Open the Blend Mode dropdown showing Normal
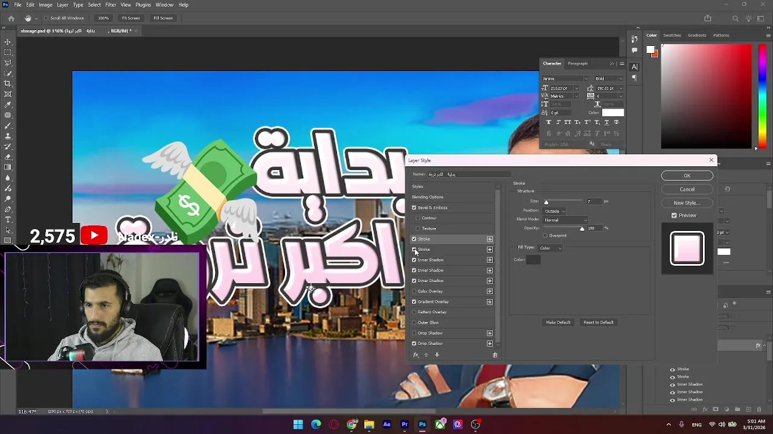The width and height of the screenshot is (773, 434). tap(565, 220)
